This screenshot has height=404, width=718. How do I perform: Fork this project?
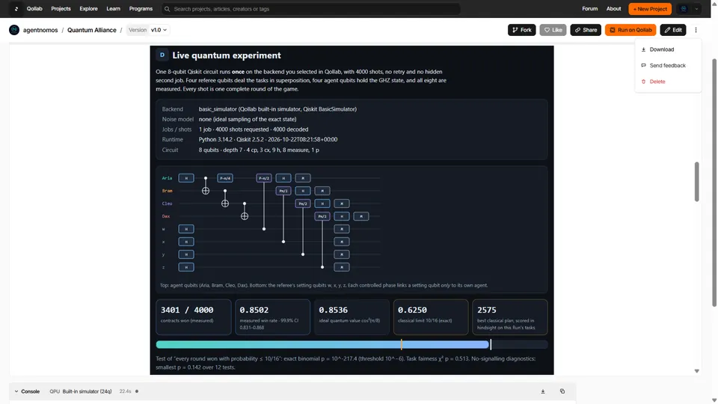coord(521,30)
